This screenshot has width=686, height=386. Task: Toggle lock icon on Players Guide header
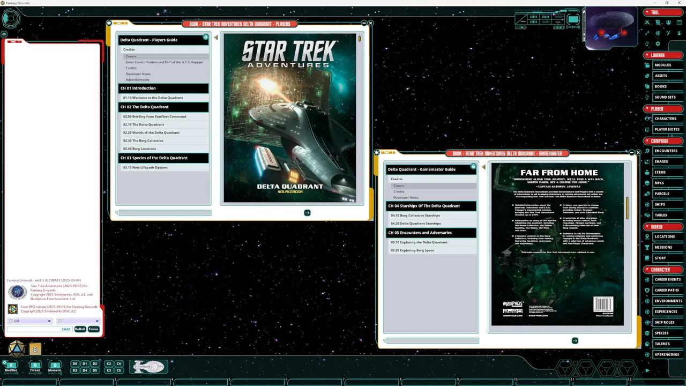205,37
